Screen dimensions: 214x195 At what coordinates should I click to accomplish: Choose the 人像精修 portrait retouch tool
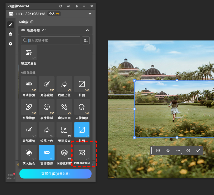coord(82,107)
